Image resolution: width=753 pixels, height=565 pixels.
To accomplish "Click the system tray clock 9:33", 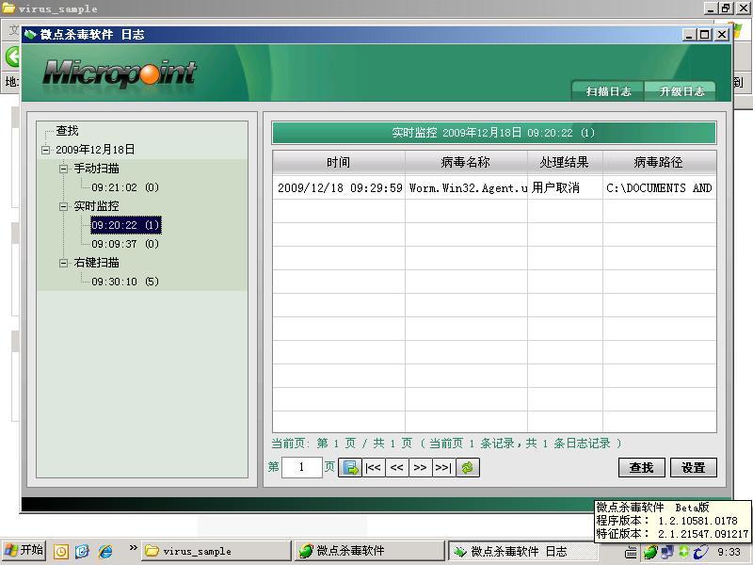I will [729, 553].
